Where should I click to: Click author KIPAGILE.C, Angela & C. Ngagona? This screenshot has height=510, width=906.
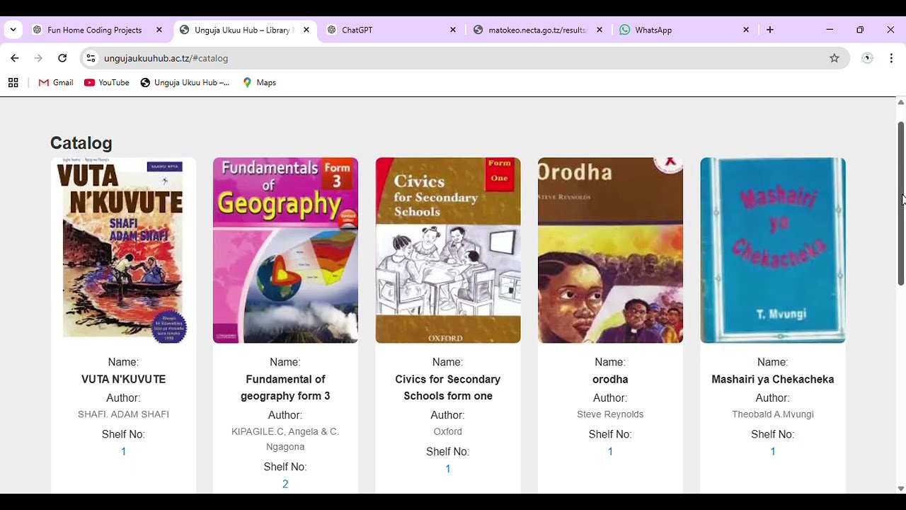coord(285,439)
